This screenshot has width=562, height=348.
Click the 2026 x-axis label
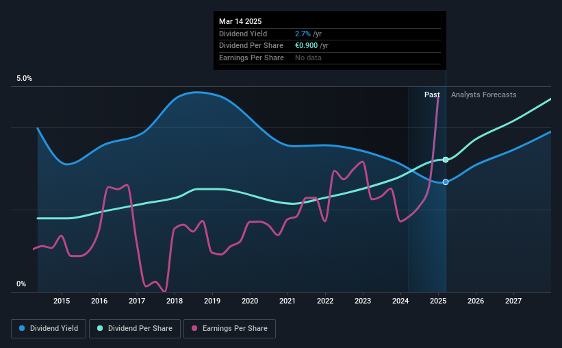click(476, 301)
